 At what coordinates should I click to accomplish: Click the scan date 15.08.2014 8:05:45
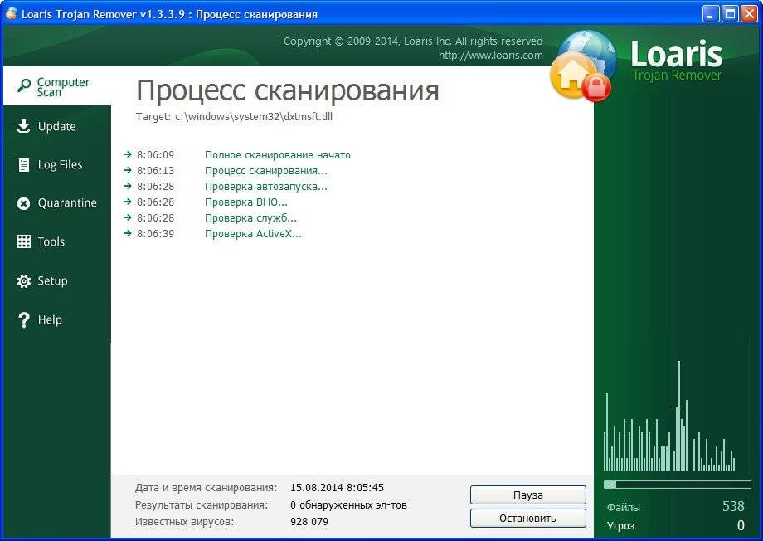(337, 487)
